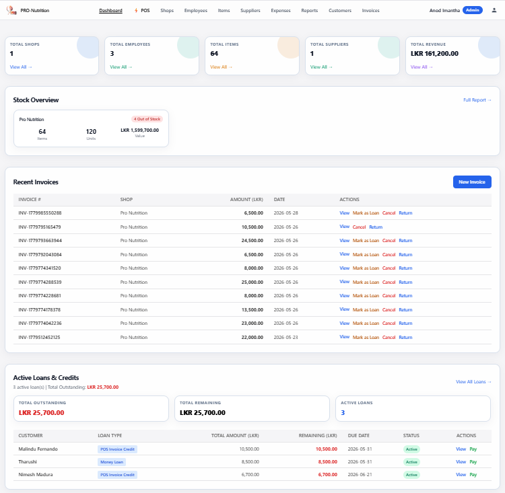Return invoice INV-1779795165479
The image size is (505, 493).
point(376,227)
